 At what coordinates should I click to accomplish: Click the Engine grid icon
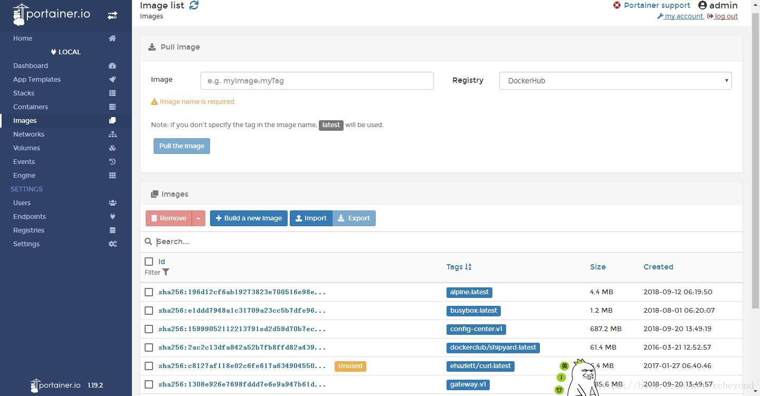coord(112,176)
